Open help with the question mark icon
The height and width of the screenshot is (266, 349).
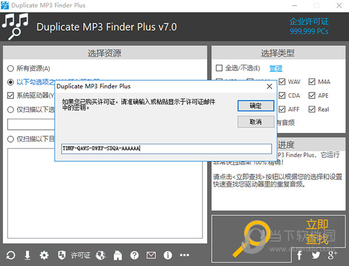(x=134, y=256)
